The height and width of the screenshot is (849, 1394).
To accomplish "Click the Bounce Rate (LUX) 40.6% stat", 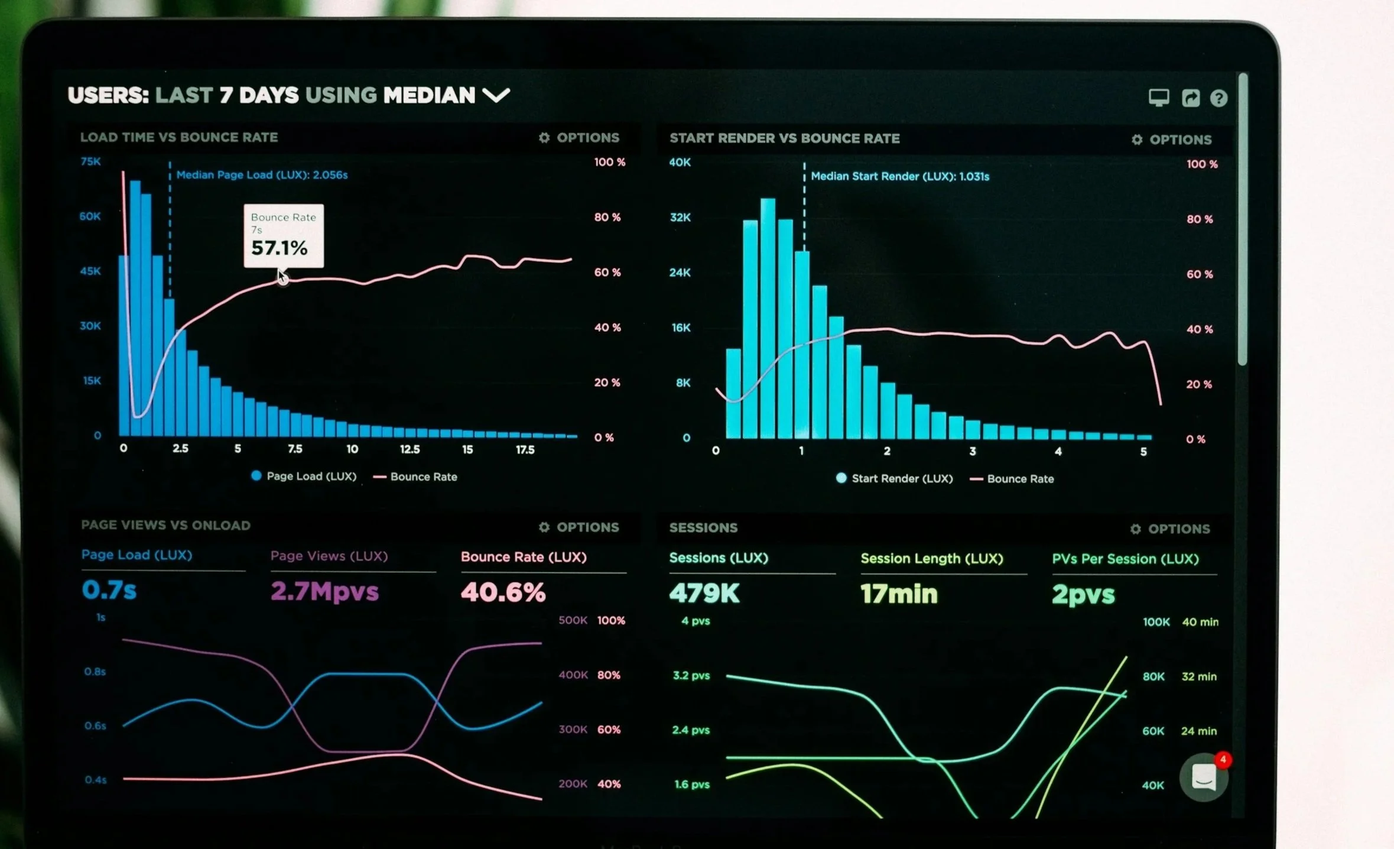I will (503, 592).
